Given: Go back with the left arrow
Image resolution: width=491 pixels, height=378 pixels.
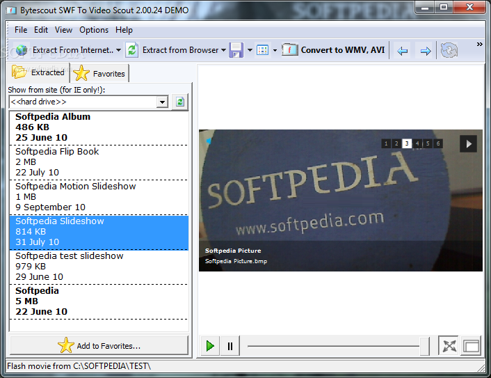Looking at the screenshot, I should pos(402,50).
